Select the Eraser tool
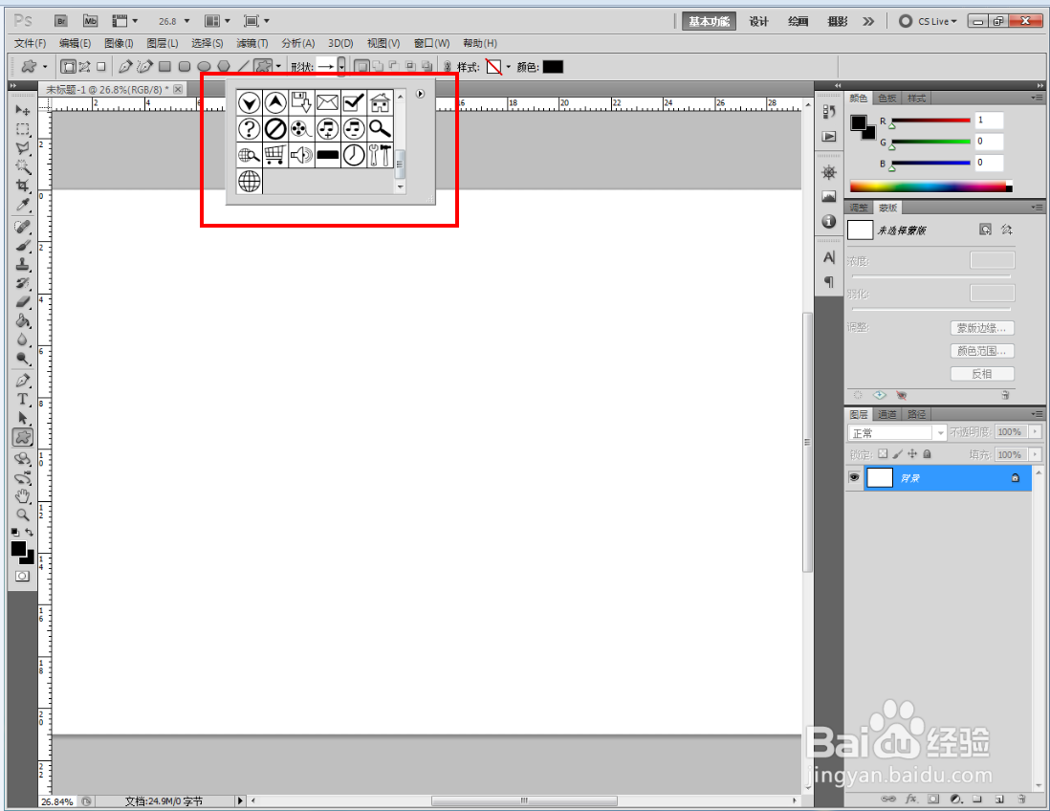 23,302
